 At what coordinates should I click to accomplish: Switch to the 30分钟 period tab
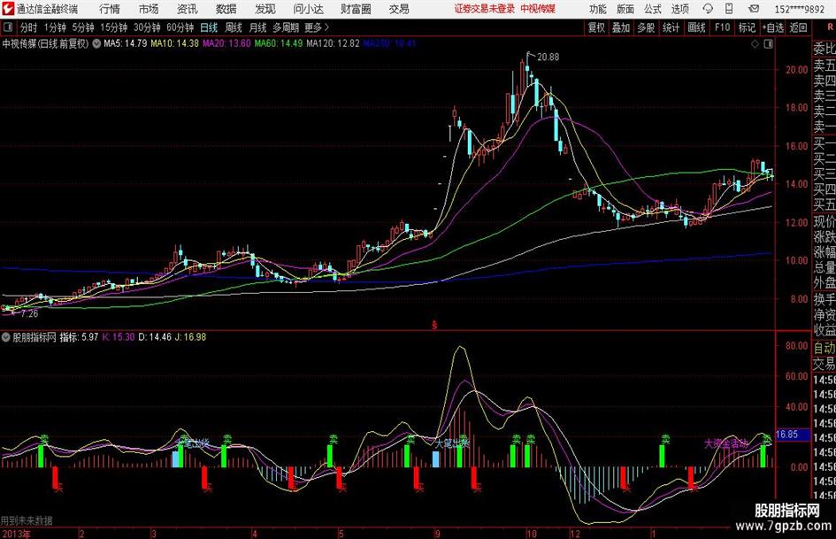[147, 27]
